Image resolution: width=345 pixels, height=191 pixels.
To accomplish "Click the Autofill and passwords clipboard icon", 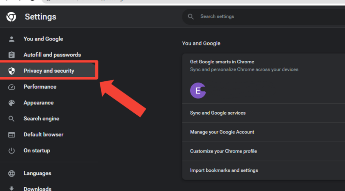I will point(11,55).
